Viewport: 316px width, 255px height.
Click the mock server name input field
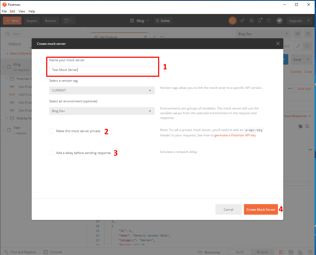point(102,70)
